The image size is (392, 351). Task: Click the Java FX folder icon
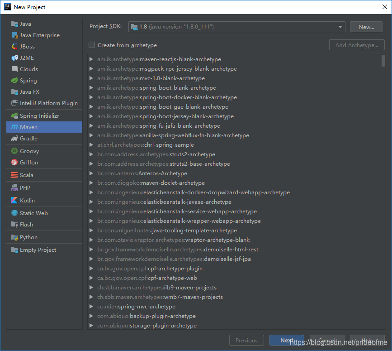coord(14,92)
